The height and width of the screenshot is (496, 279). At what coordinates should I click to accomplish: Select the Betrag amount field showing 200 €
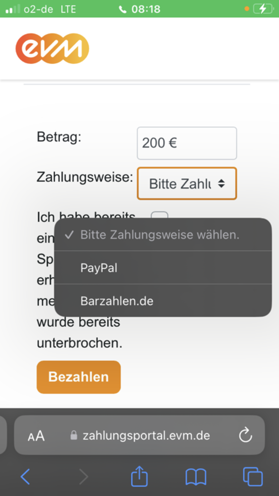(186, 143)
